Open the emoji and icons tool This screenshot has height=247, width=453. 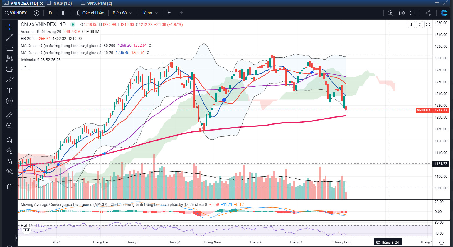pyautogui.click(x=9, y=101)
